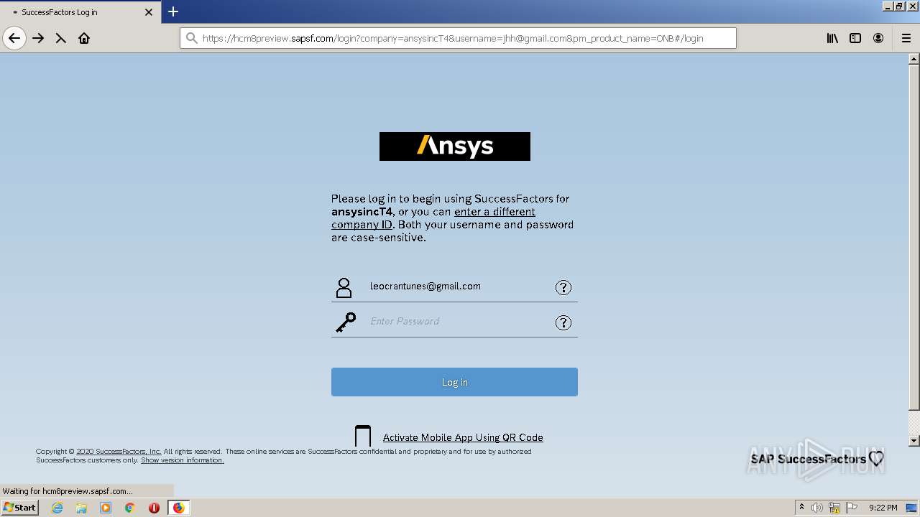Open Activate Mobile App Using QR Code
Screen dimensions: 920x517
tap(463, 437)
